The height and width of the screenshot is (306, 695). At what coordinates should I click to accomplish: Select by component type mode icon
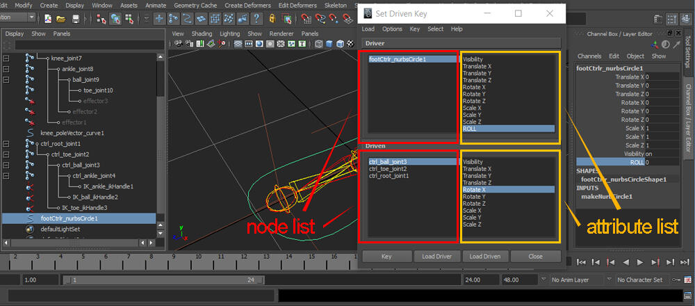click(129, 18)
